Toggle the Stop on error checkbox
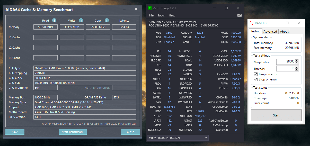 pos(256,79)
